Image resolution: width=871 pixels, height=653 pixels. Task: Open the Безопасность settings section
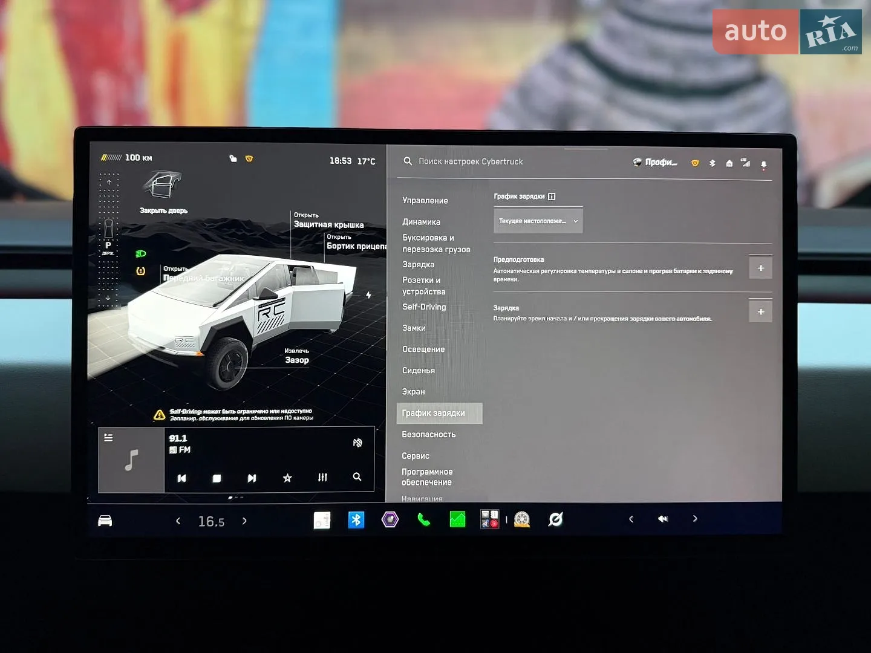click(429, 434)
